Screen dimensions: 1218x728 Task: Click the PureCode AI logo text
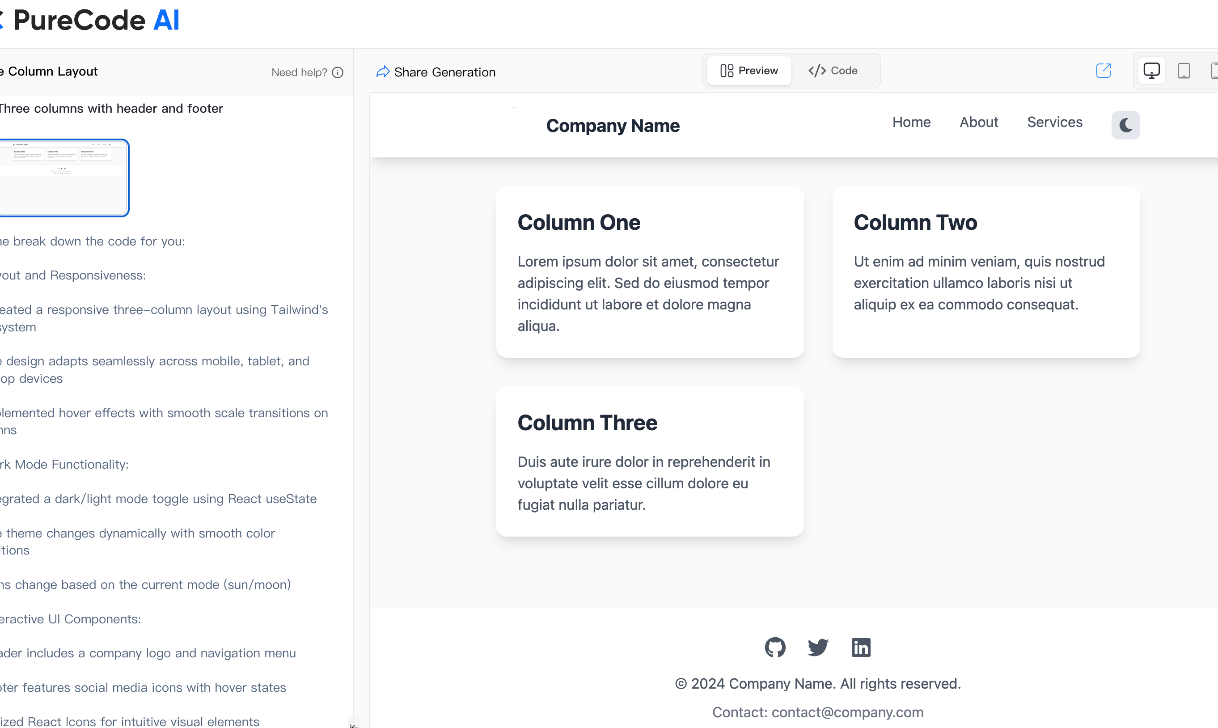click(96, 21)
